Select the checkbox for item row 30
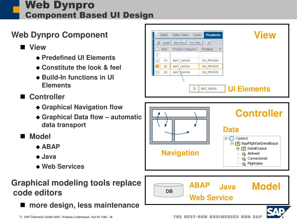 157,72
